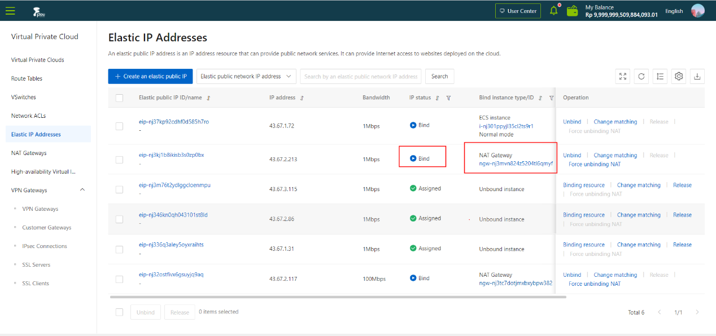The height and width of the screenshot is (336, 716).
Task: Click Release for 43.67.2.86 row
Action: (682, 215)
